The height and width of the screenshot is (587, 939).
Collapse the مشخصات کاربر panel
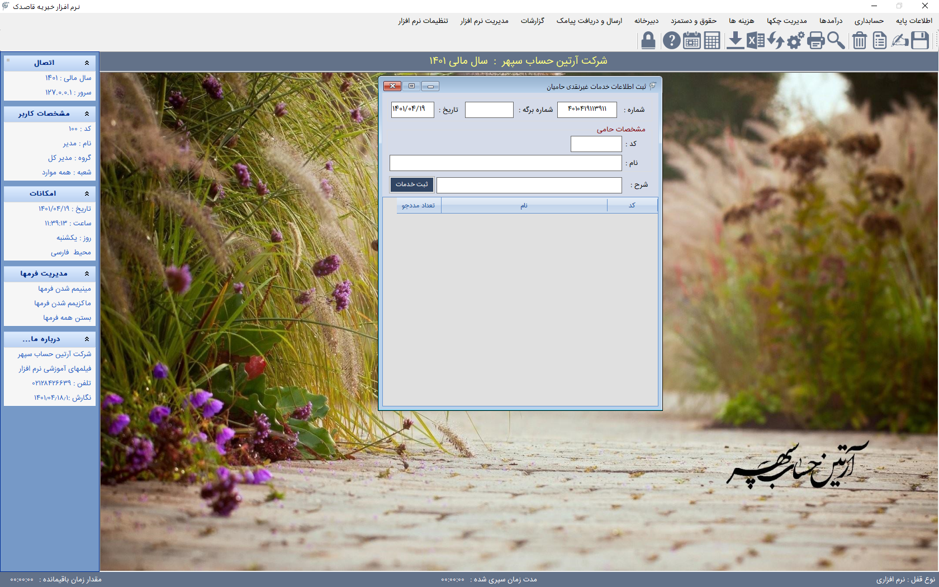pyautogui.click(x=87, y=113)
